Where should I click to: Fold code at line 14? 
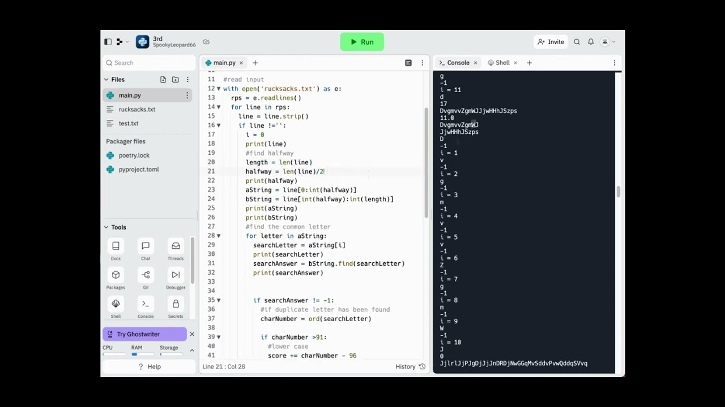(219, 107)
